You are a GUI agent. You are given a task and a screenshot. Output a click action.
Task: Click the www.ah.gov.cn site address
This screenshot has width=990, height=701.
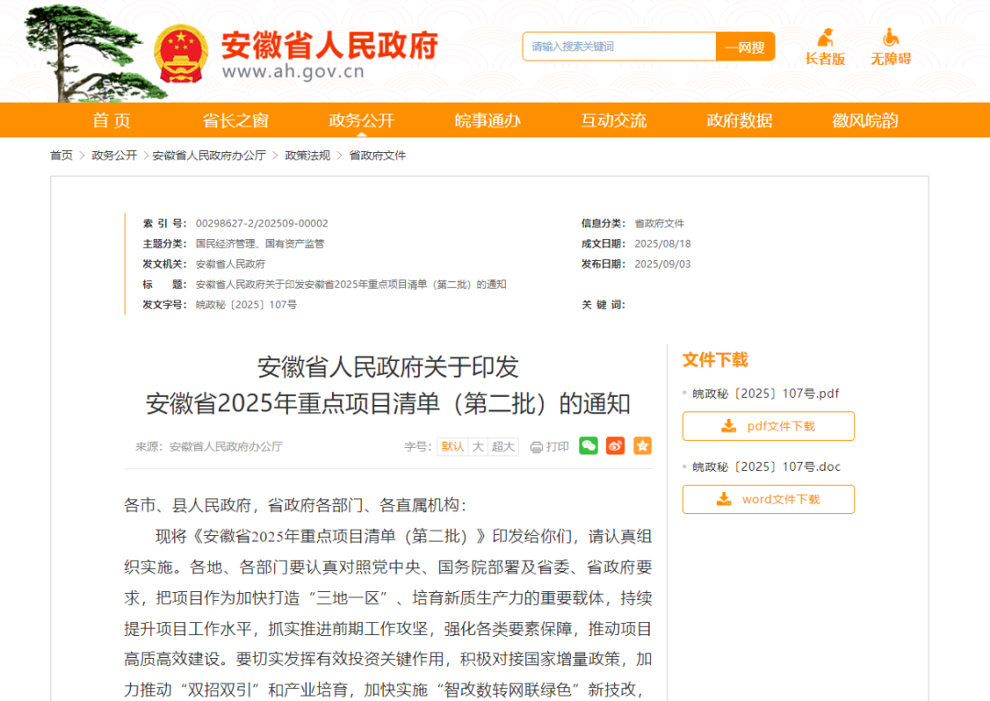pos(293,71)
